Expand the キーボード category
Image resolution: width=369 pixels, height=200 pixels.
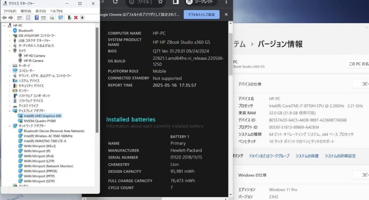10,66
